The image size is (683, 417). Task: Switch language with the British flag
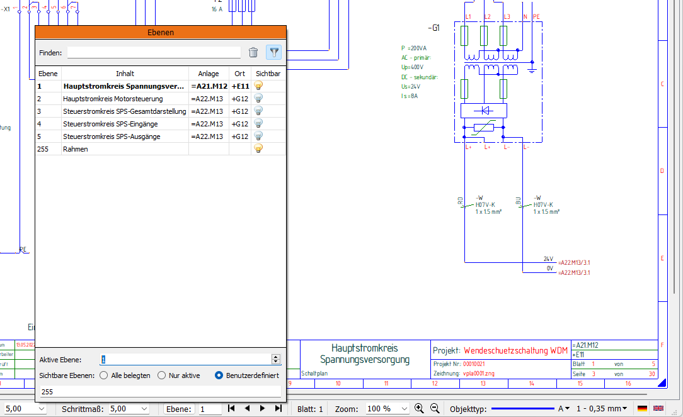pyautogui.click(x=658, y=409)
